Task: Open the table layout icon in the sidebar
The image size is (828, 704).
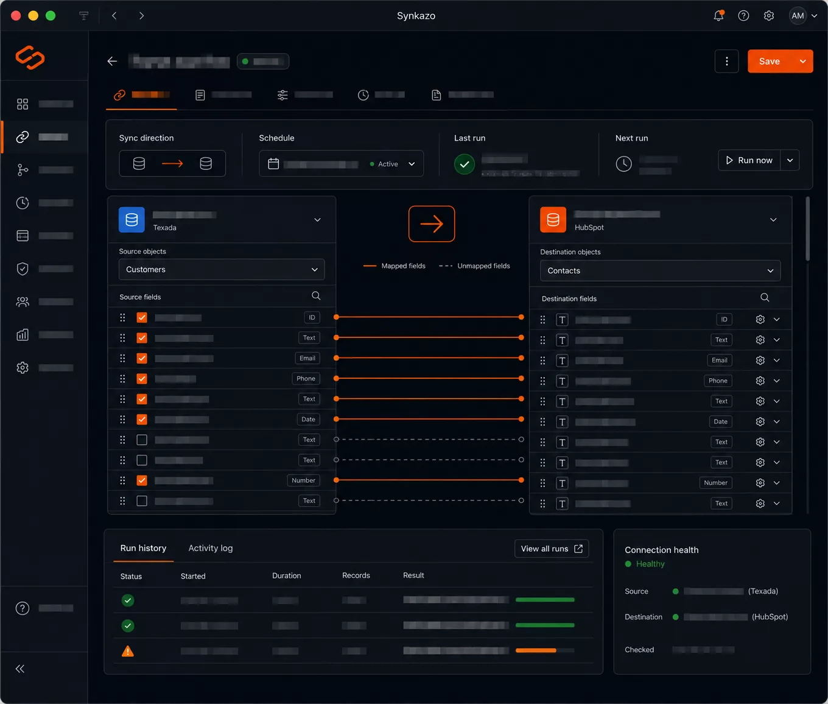Action: (x=23, y=236)
